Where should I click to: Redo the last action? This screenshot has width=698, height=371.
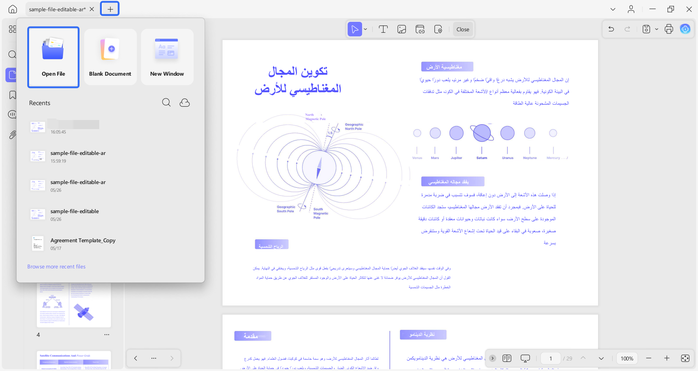pyautogui.click(x=627, y=29)
